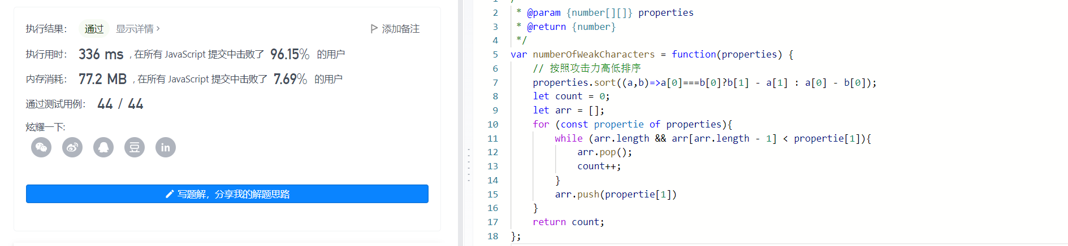Click the 通过测试用例 label

(x=55, y=104)
